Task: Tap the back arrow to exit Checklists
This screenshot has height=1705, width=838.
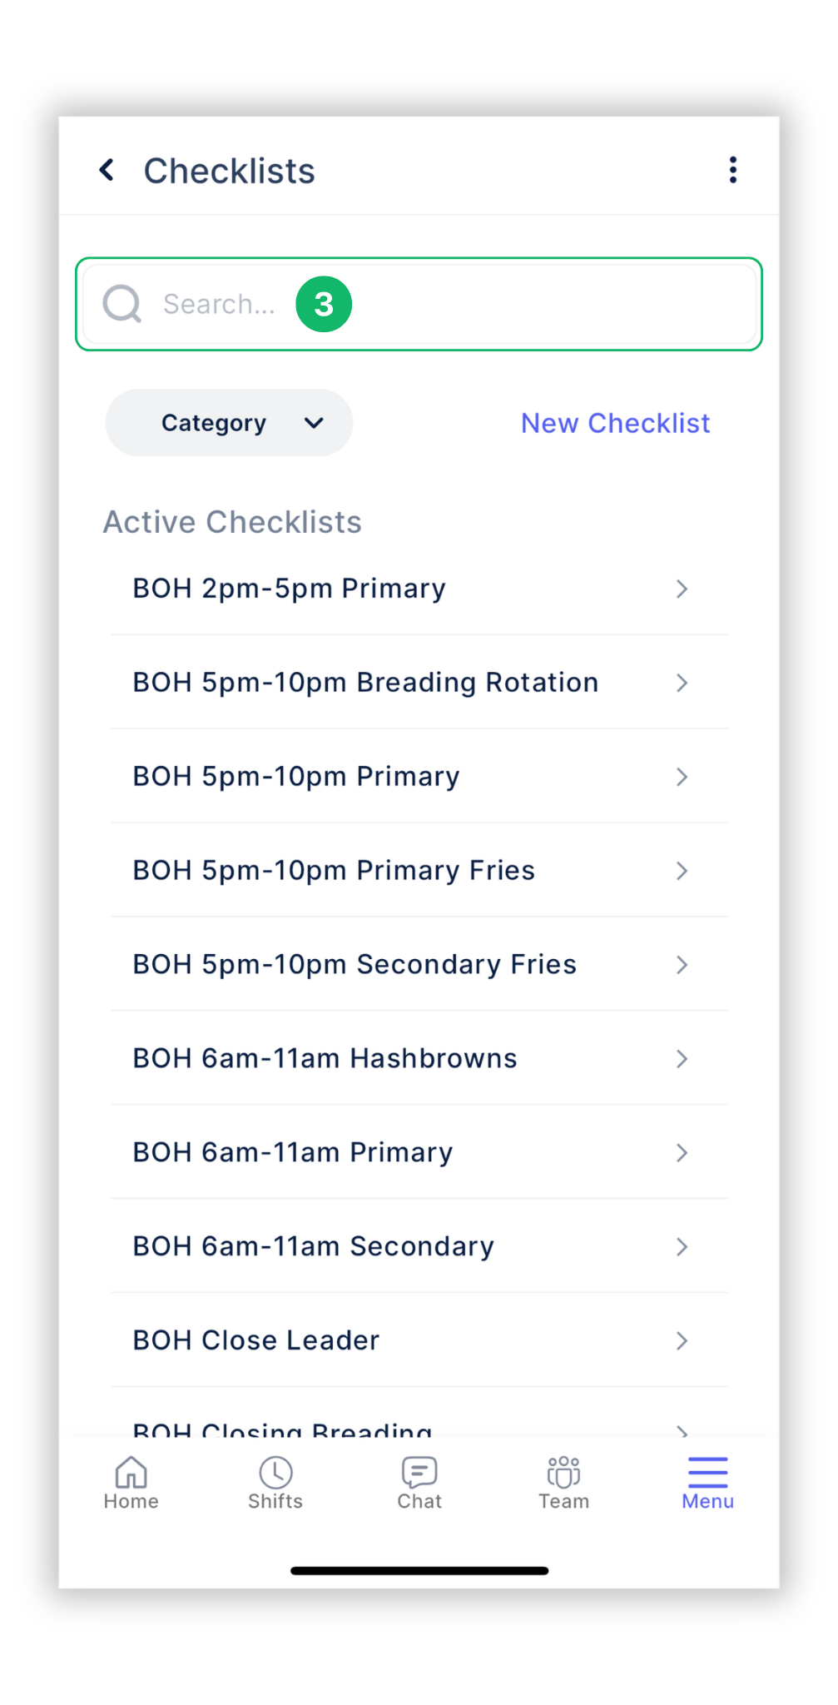Action: tap(107, 169)
